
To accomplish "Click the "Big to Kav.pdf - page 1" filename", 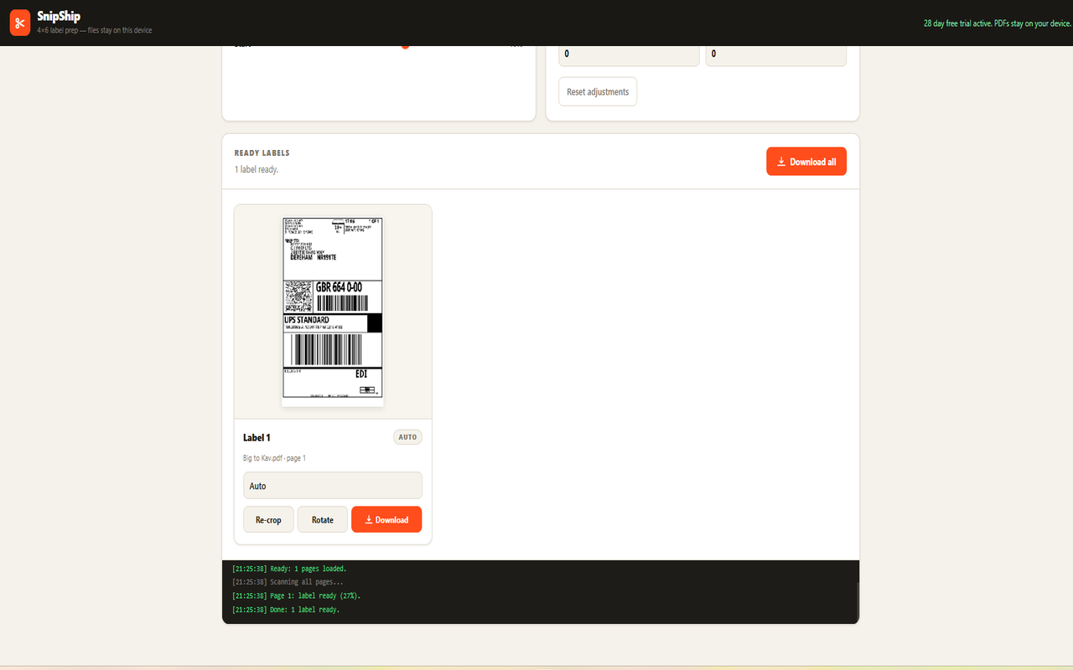I will 274,458.
